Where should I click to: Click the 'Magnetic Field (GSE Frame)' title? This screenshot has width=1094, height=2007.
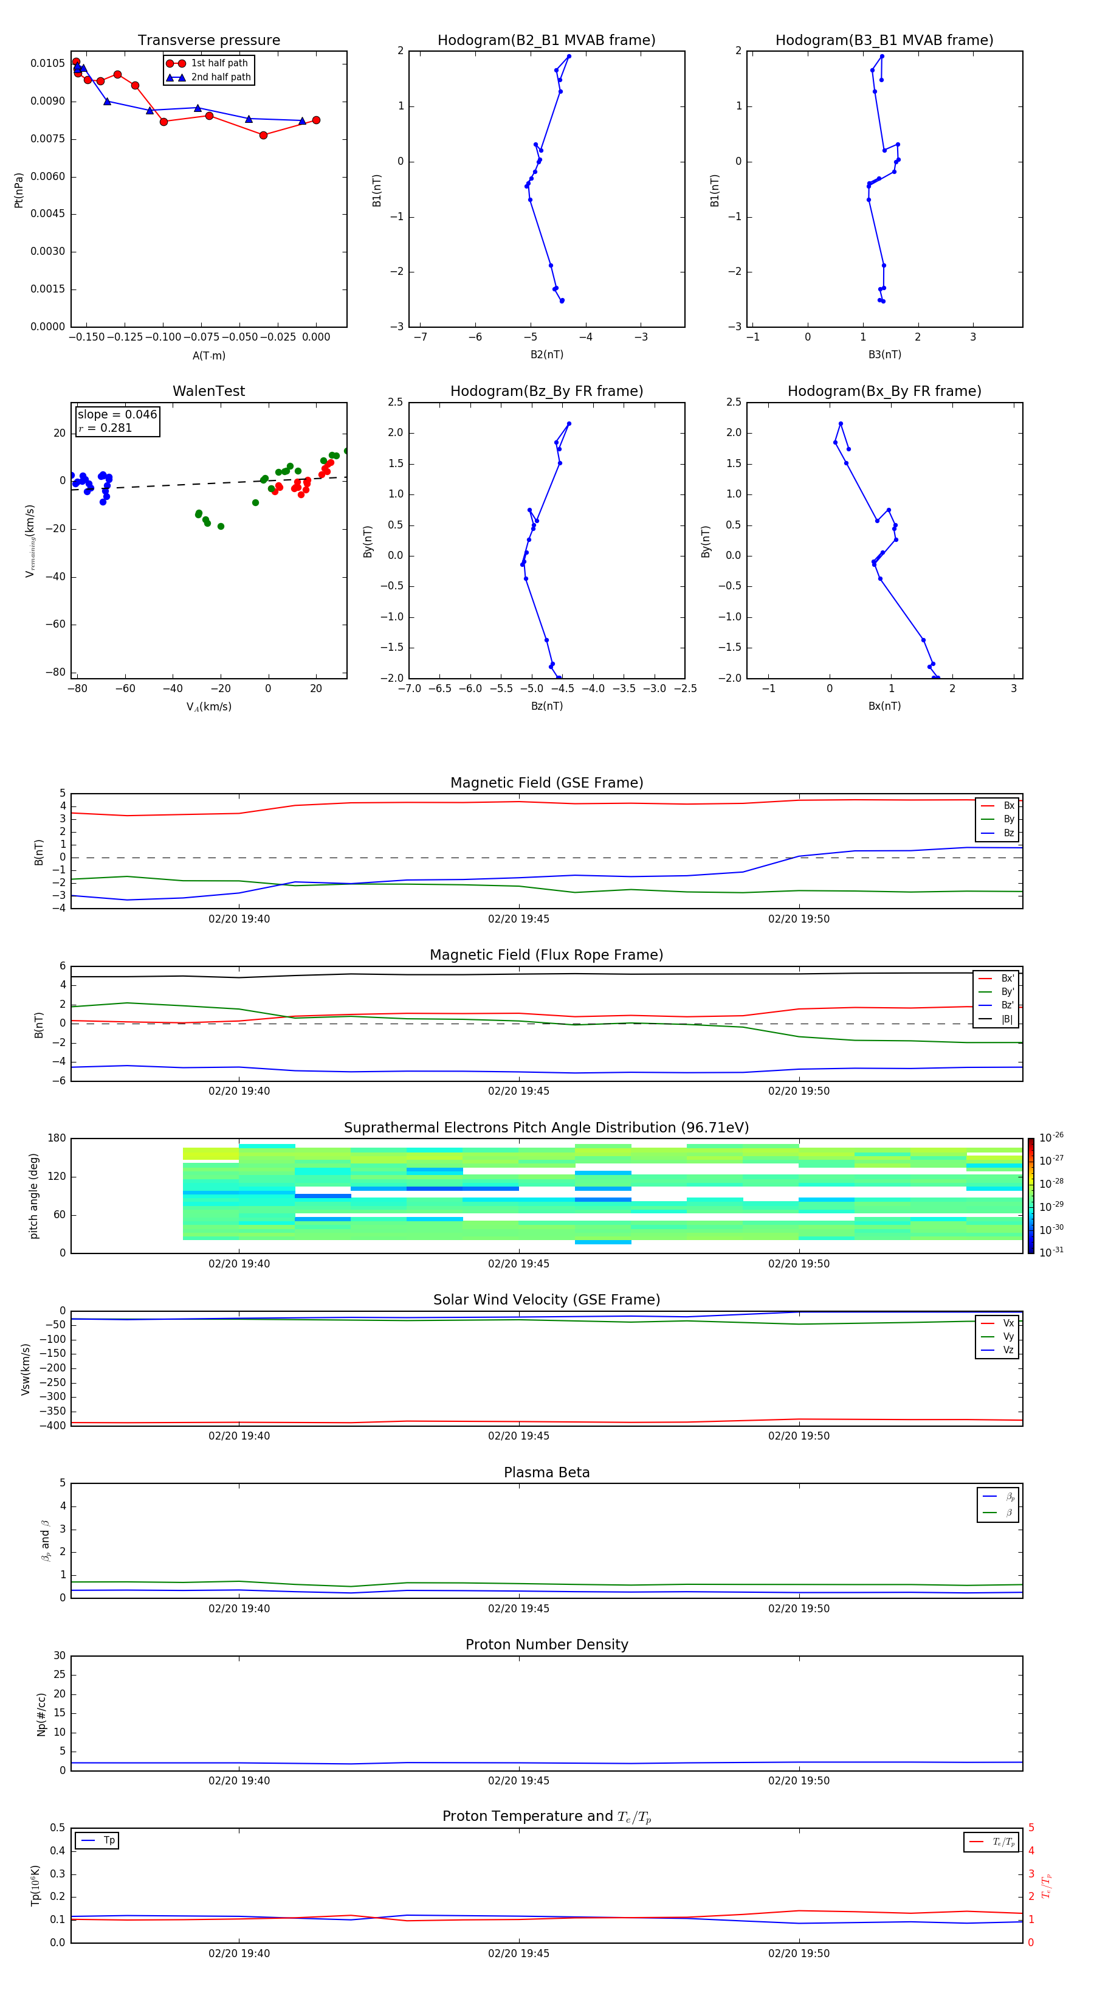tap(546, 783)
